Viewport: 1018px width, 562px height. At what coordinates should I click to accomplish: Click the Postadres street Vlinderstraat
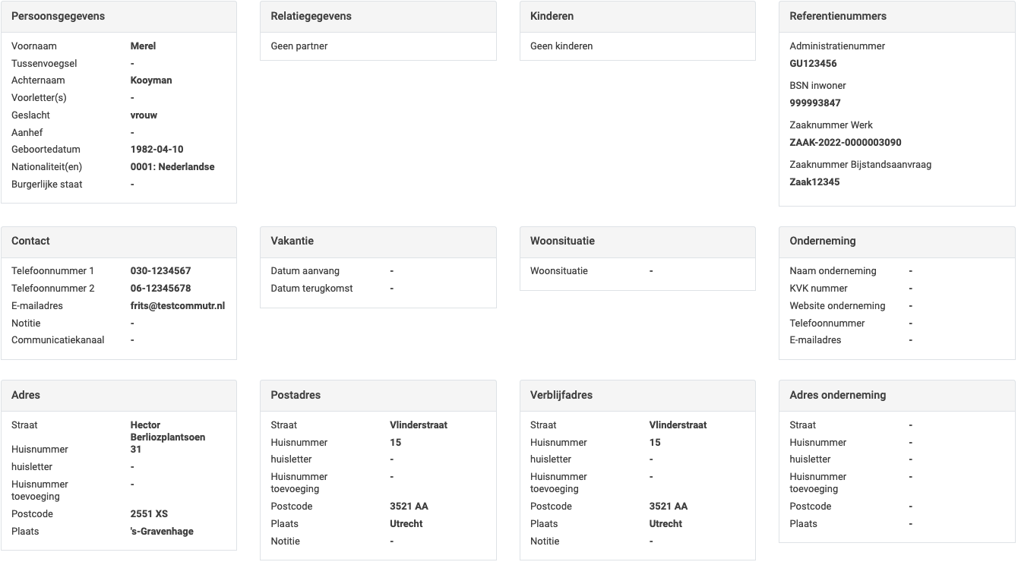[419, 425]
